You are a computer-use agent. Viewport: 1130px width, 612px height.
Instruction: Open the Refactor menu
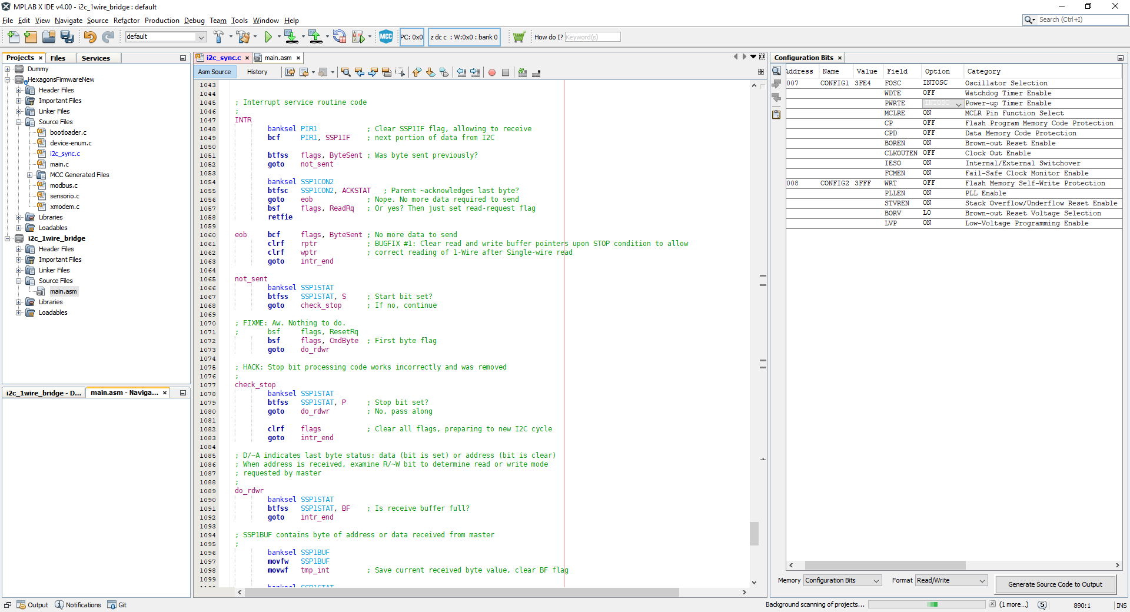127,21
